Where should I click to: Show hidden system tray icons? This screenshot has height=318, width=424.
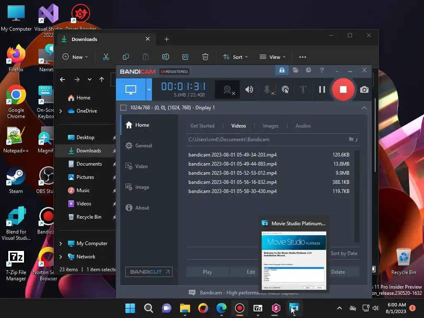(340, 308)
